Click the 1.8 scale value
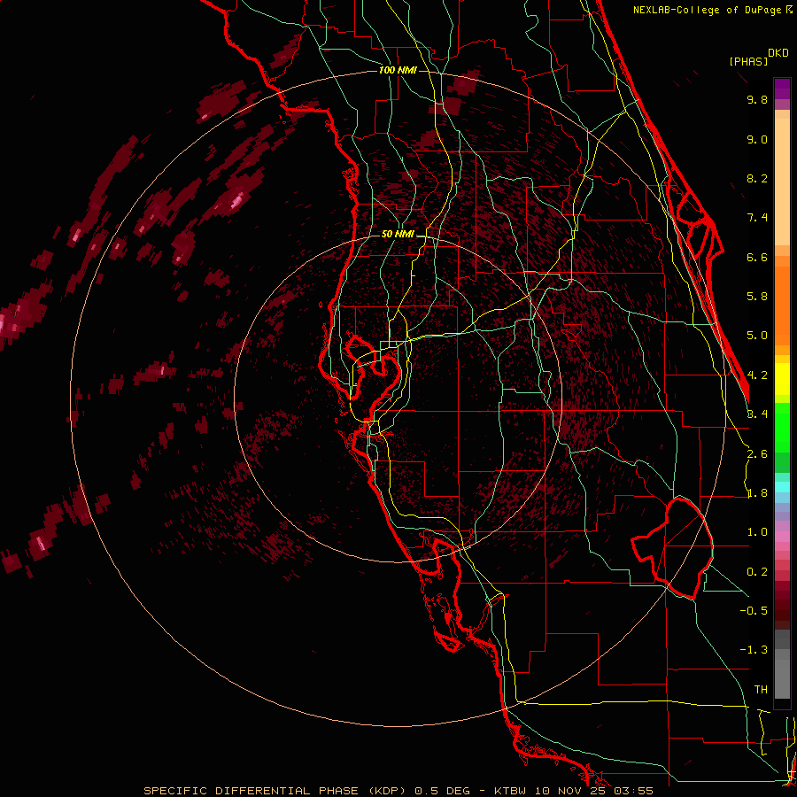The image size is (797, 797). [757, 493]
